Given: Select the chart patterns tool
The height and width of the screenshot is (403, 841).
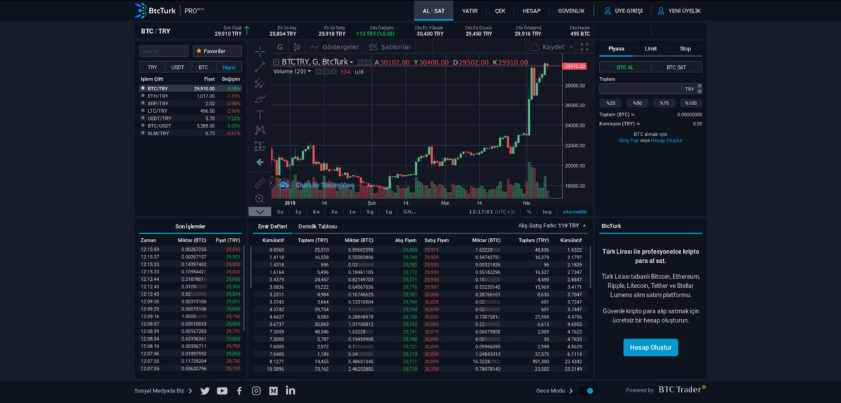Looking at the screenshot, I should coord(260,130).
